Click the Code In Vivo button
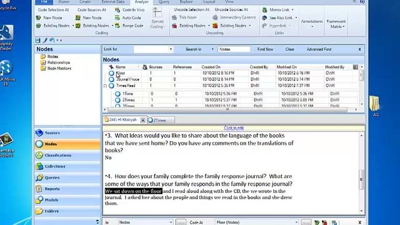 coord(130,10)
